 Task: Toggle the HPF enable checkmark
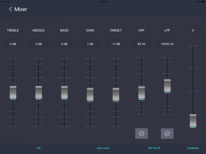(x=141, y=133)
